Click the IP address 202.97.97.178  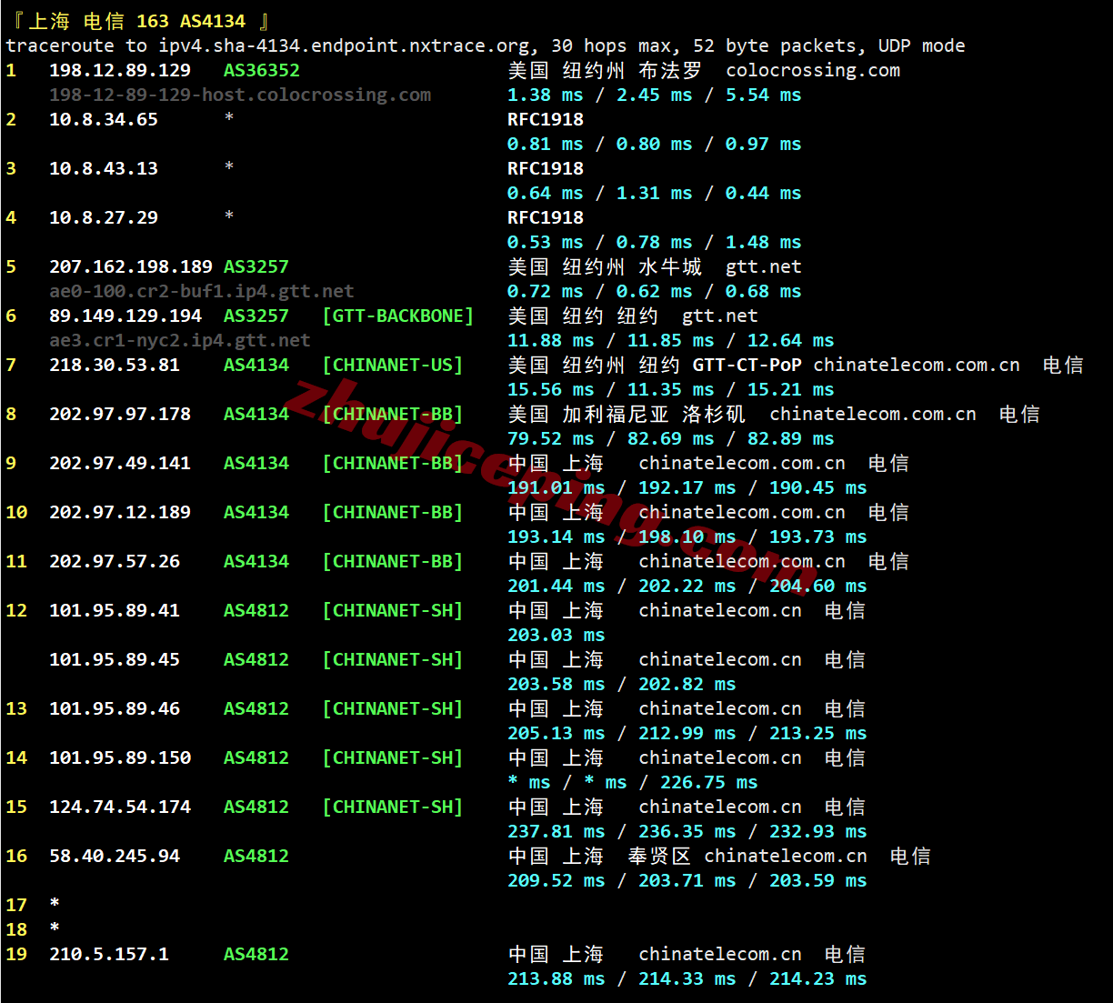tap(120, 415)
